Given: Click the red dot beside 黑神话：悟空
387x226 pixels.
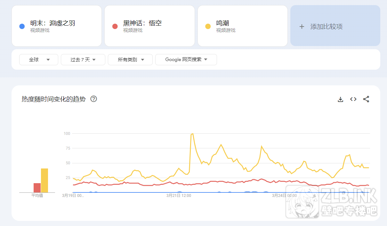Looking at the screenshot, I should [x=115, y=26].
